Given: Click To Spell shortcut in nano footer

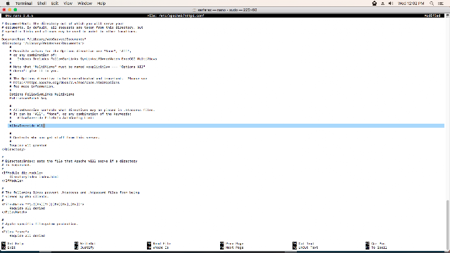Looking at the screenshot, I should coord(377,247).
